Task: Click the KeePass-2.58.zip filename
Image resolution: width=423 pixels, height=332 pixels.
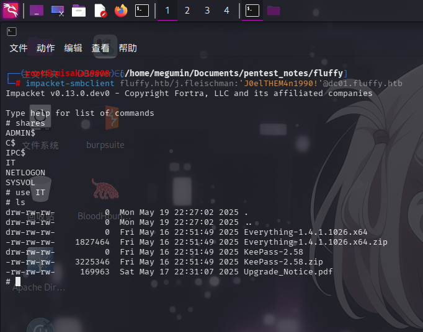Action: 283,261
